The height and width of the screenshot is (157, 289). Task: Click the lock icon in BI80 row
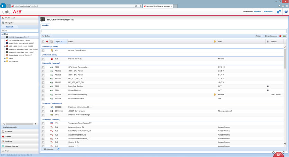[x=268, y=86]
